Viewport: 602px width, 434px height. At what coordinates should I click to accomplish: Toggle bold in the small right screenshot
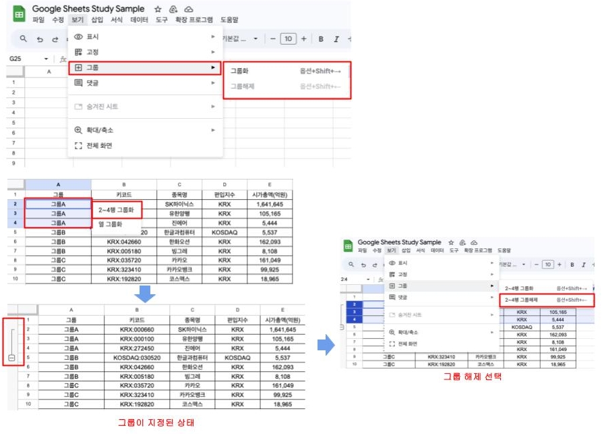572,265
